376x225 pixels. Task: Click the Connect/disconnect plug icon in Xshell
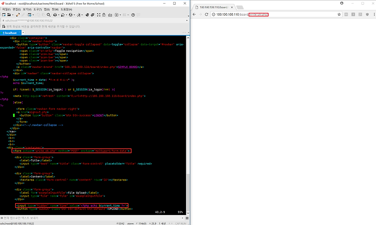[x=18, y=15]
